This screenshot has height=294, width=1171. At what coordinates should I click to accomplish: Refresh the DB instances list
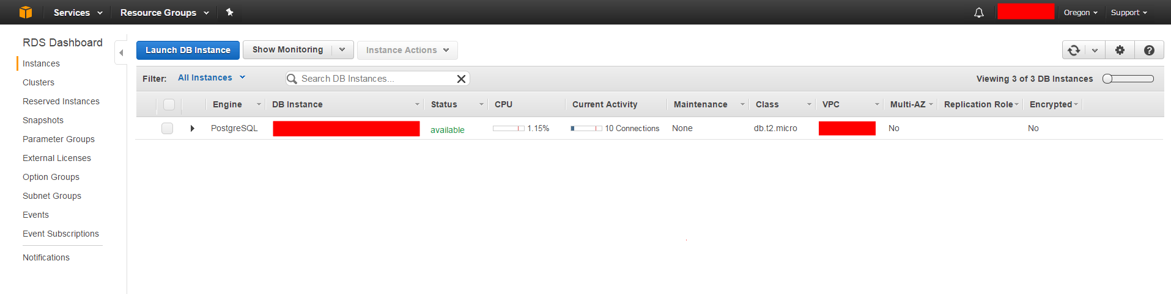[x=1074, y=50]
